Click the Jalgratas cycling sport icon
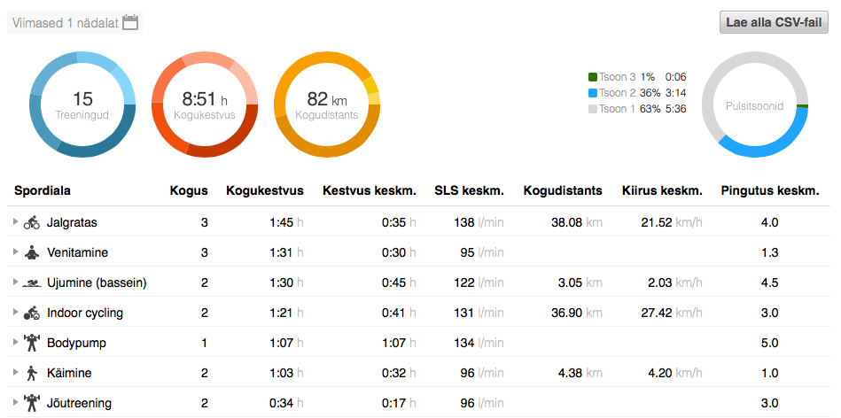This screenshot has height=418, width=841. (x=32, y=222)
